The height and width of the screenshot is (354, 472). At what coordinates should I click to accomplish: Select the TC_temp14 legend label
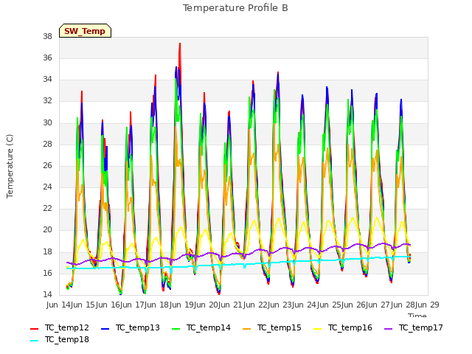208,327
